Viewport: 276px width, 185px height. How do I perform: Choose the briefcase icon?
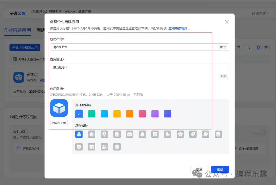coord(129,134)
